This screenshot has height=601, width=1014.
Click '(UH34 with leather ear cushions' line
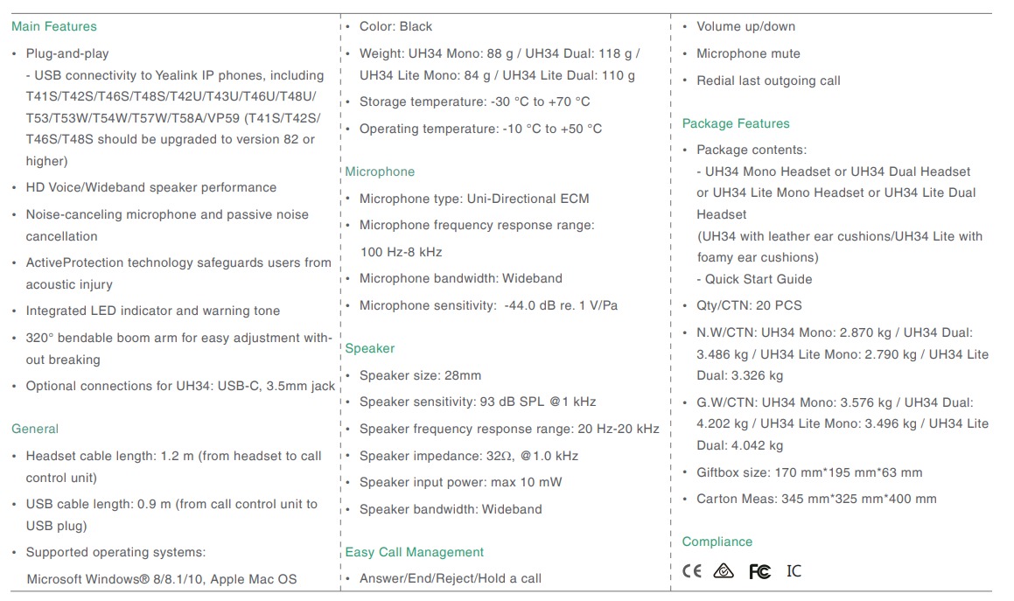[839, 237]
